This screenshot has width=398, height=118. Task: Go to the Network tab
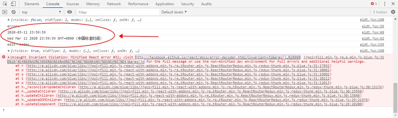114,4
